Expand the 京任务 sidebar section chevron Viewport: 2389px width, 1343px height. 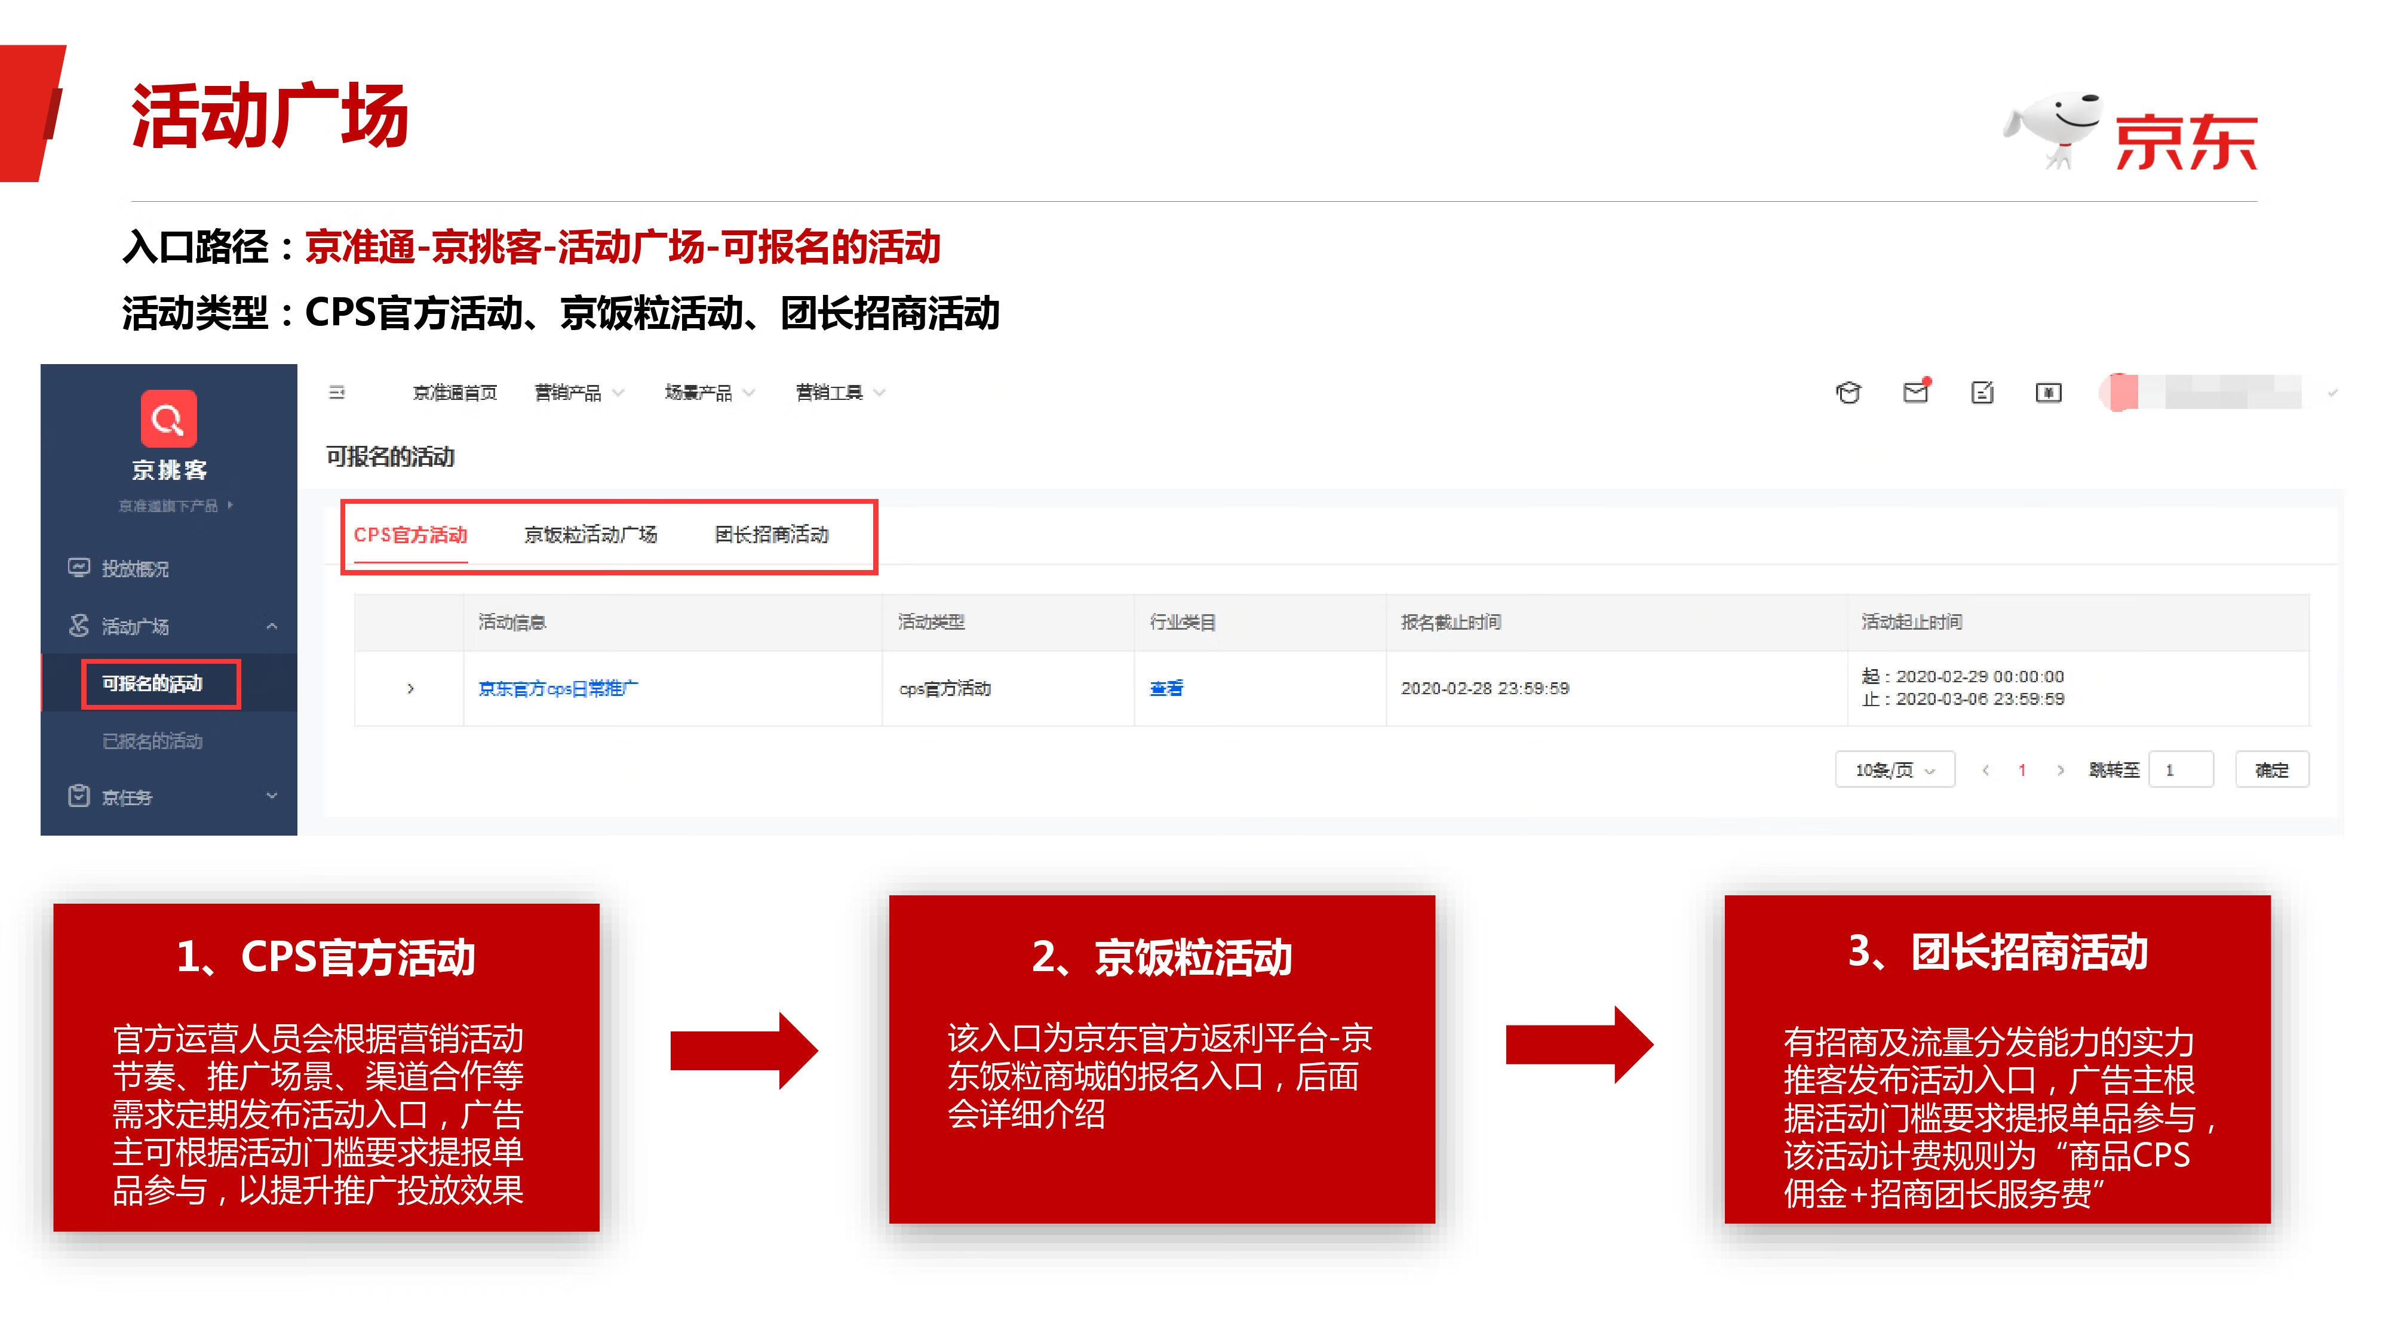tap(272, 796)
